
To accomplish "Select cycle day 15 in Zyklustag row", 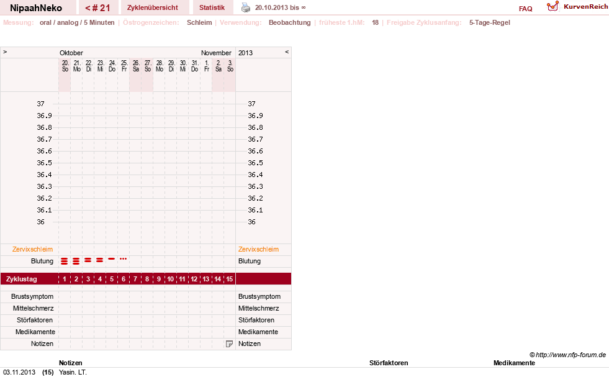I will tap(230, 279).
